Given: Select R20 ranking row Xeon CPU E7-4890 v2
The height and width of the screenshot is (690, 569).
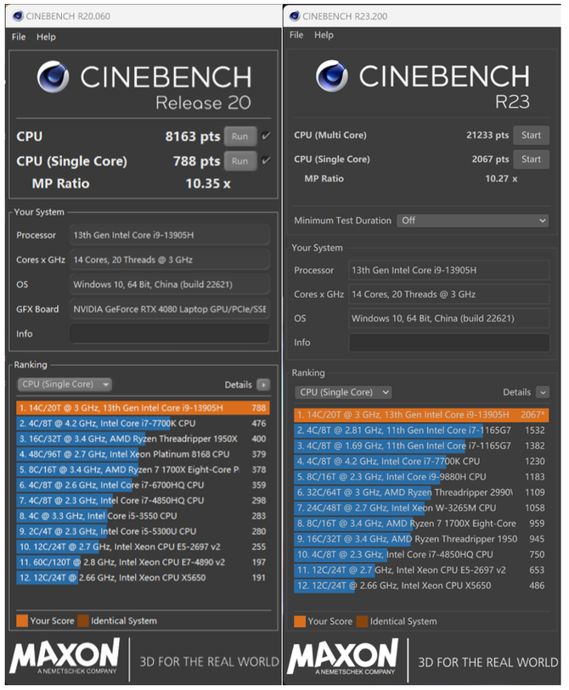Looking at the screenshot, I should 144,562.
